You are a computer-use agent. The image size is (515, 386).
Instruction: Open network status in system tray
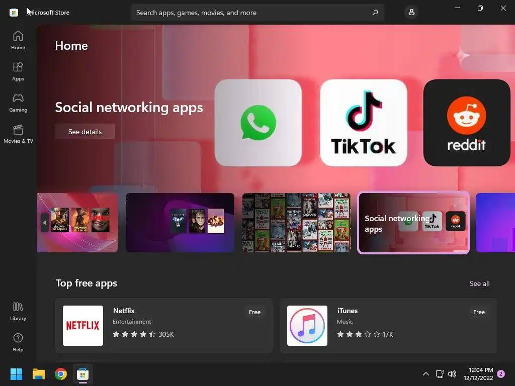pyautogui.click(x=440, y=374)
